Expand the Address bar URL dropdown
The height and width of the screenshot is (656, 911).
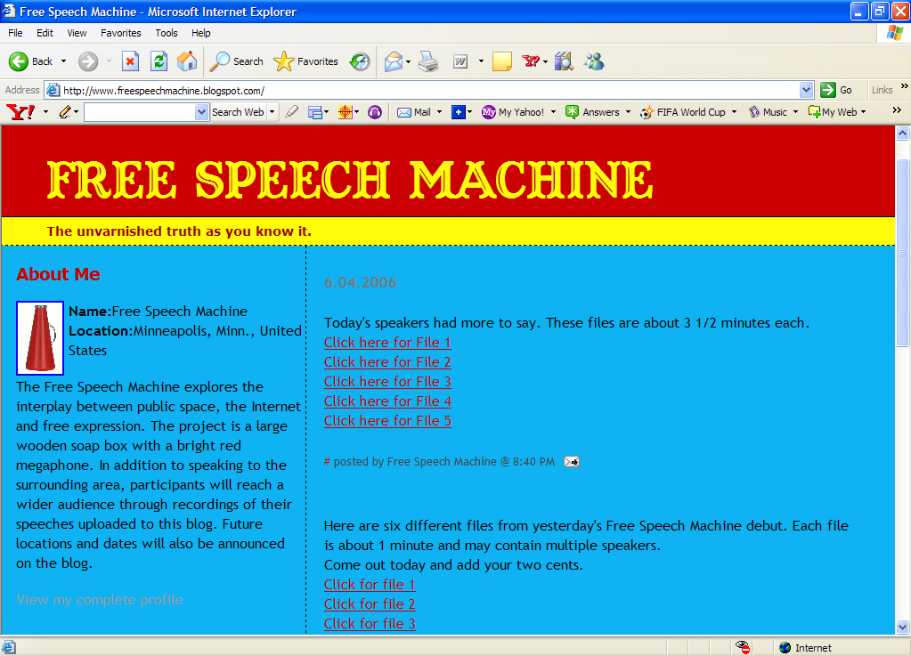(x=806, y=90)
